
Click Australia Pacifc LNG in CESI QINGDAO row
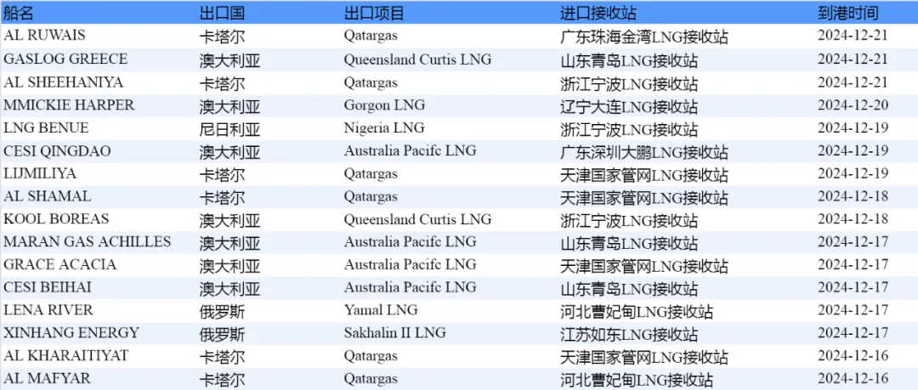tap(410, 150)
